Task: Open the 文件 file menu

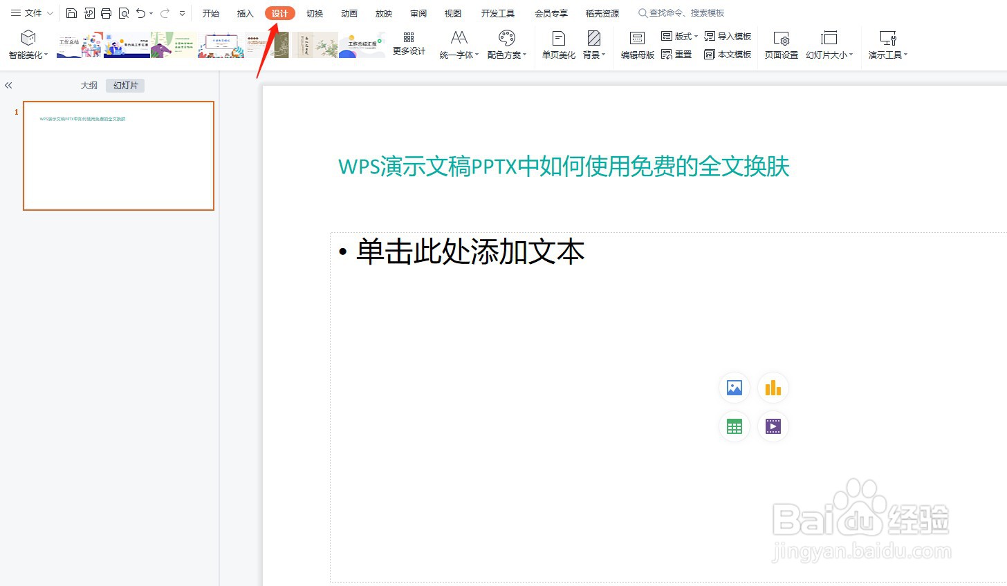Action: point(26,13)
